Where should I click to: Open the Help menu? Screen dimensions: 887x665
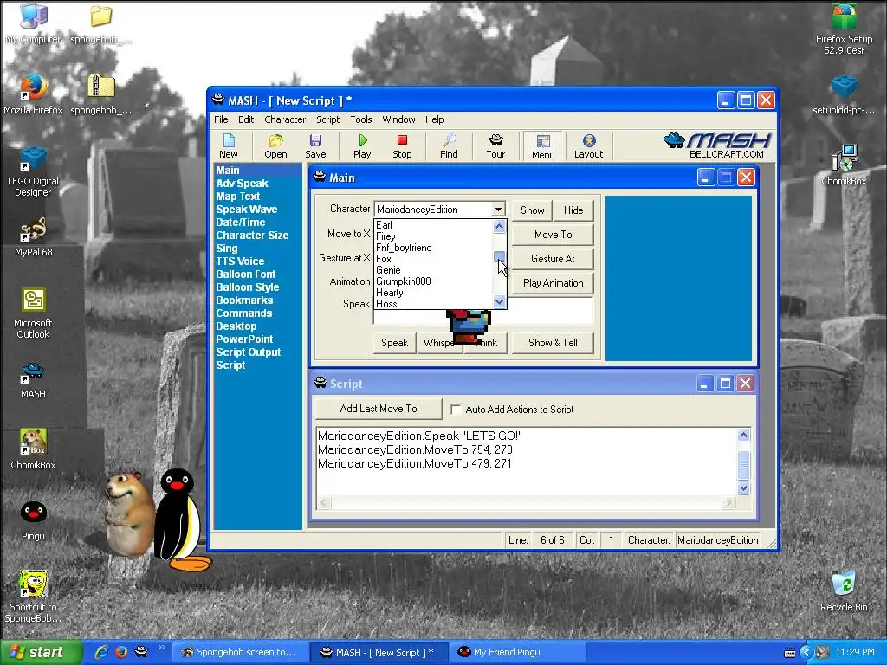435,119
